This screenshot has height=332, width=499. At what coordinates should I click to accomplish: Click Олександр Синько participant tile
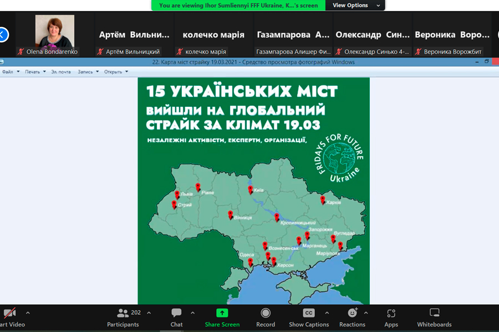pyautogui.click(x=373, y=35)
